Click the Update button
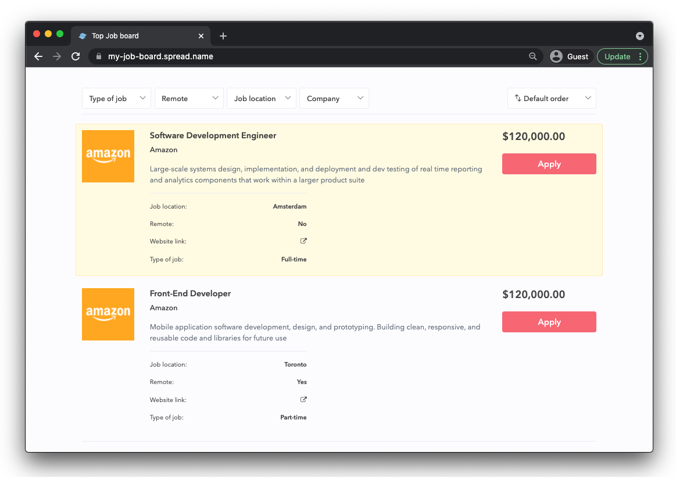 (x=618, y=56)
